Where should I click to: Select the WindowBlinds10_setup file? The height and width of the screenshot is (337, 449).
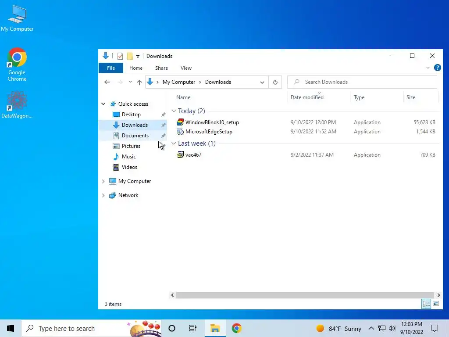pos(212,122)
